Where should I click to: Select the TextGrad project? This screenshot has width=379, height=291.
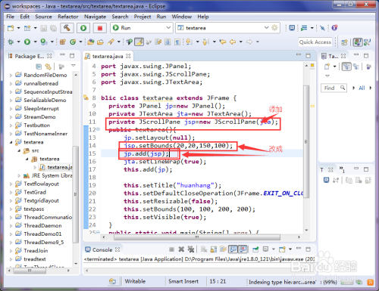tap(35, 192)
